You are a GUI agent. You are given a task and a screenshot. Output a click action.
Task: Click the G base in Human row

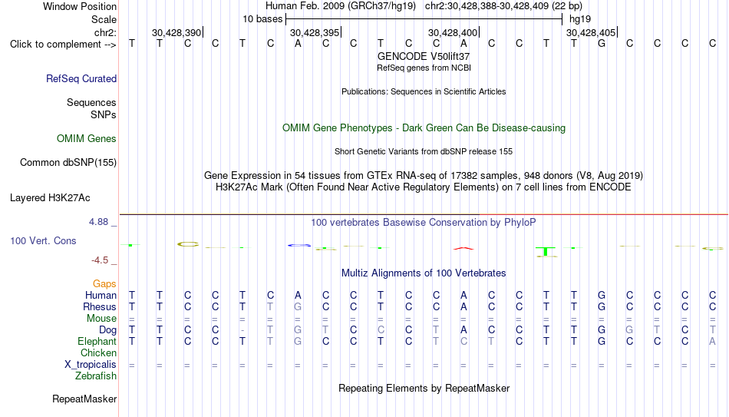(602, 296)
